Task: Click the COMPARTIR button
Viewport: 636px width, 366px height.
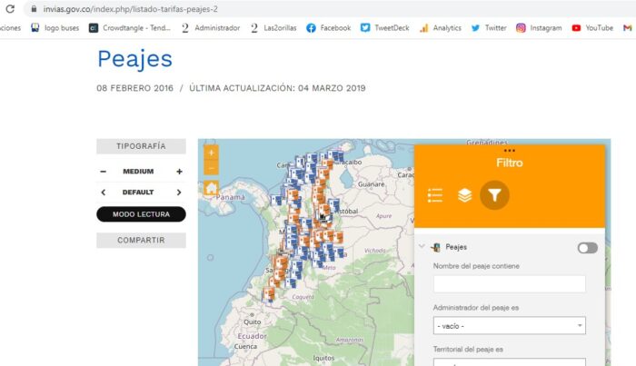Action: 141,241
